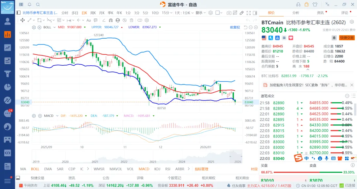Remove the BOLL indicator using its X icon
This screenshot has height=189, width=357.
tap(39, 27)
